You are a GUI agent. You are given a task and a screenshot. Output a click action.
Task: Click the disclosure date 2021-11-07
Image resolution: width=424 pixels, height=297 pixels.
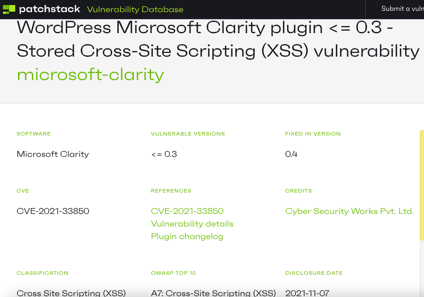tap(307, 293)
